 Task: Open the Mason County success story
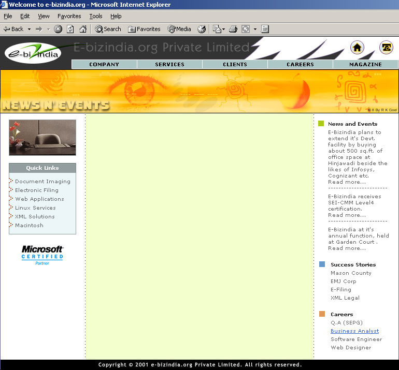pyautogui.click(x=351, y=273)
